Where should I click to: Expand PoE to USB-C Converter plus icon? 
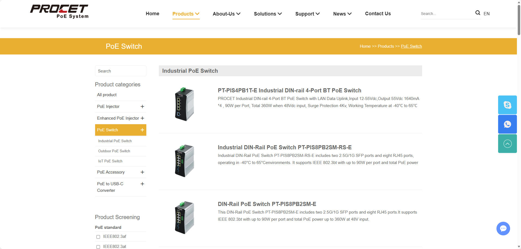coord(142,184)
